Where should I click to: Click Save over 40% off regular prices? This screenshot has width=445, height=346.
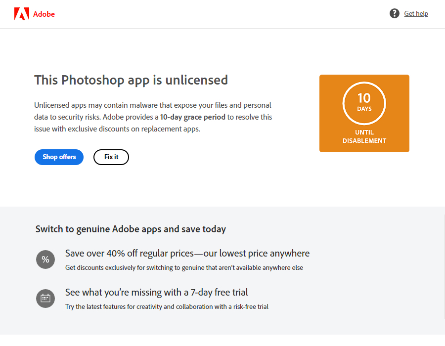pos(187,254)
